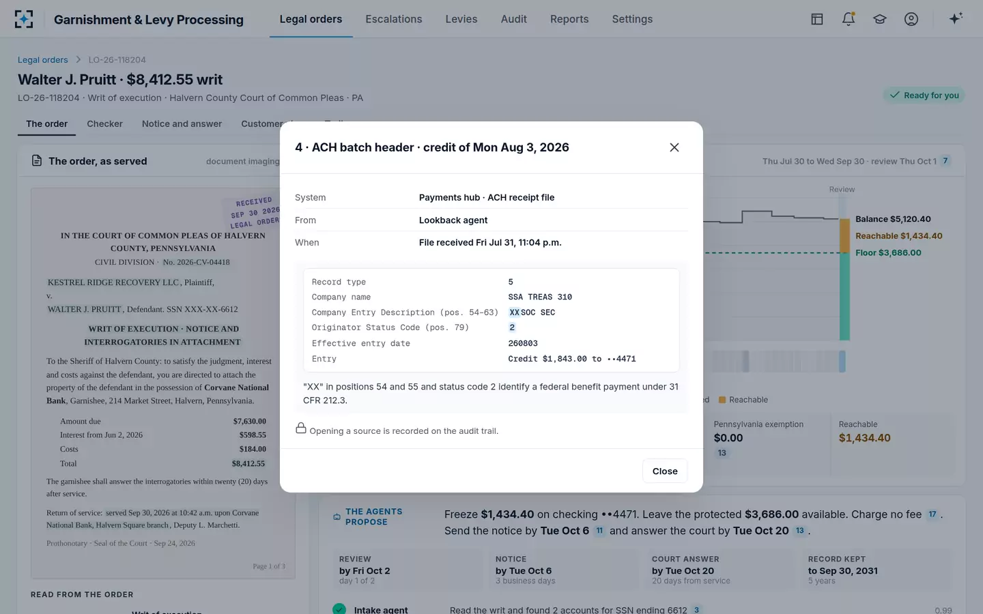
Task: Open the Reports tab
Action: click(x=569, y=19)
